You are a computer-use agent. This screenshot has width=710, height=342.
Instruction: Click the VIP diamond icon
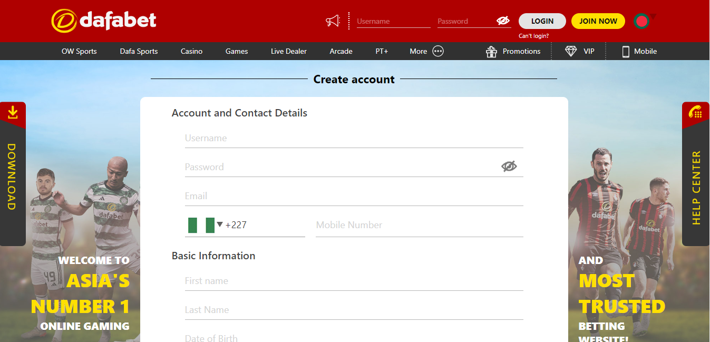point(571,51)
